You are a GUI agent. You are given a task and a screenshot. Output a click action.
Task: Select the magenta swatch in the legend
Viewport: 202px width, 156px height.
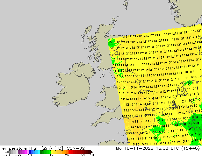(25, 152)
